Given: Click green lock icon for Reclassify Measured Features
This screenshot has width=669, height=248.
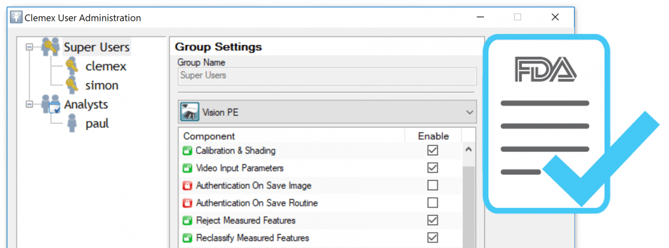Looking at the screenshot, I should click(187, 238).
